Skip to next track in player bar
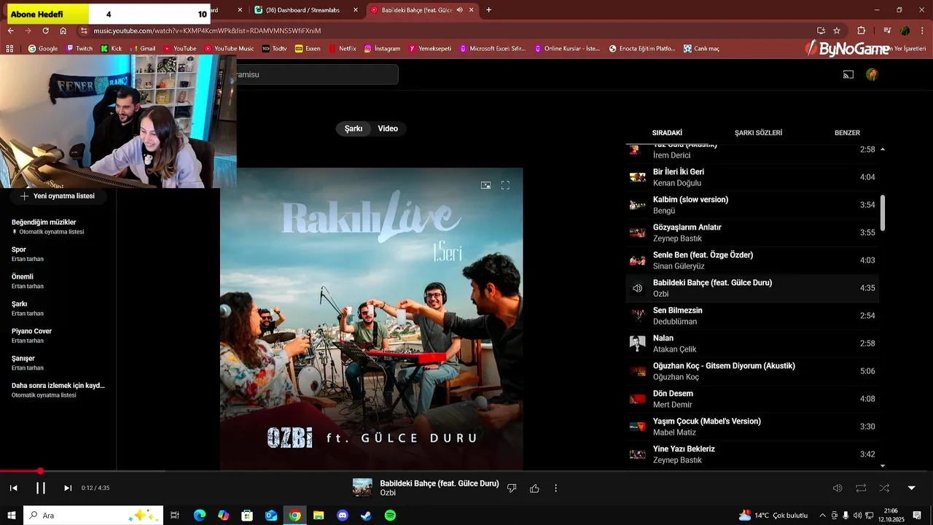933x525 pixels. [x=68, y=488]
